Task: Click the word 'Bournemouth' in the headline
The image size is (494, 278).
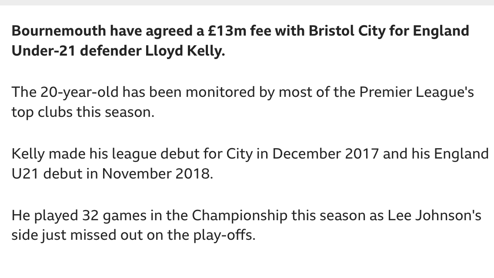Action: 59,31
